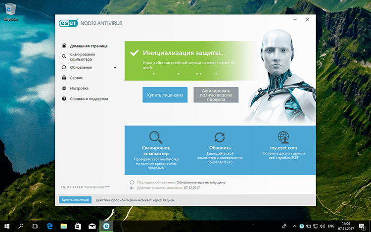Open the my.eset.com tile
Screen dimensions: 371x232
point(284,150)
